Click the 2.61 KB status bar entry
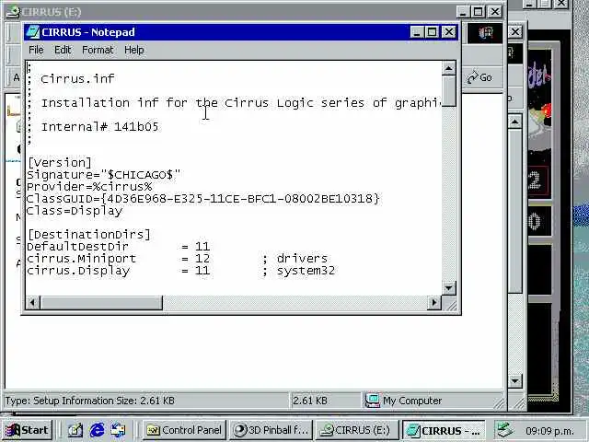This screenshot has height=442, width=589. point(310,401)
